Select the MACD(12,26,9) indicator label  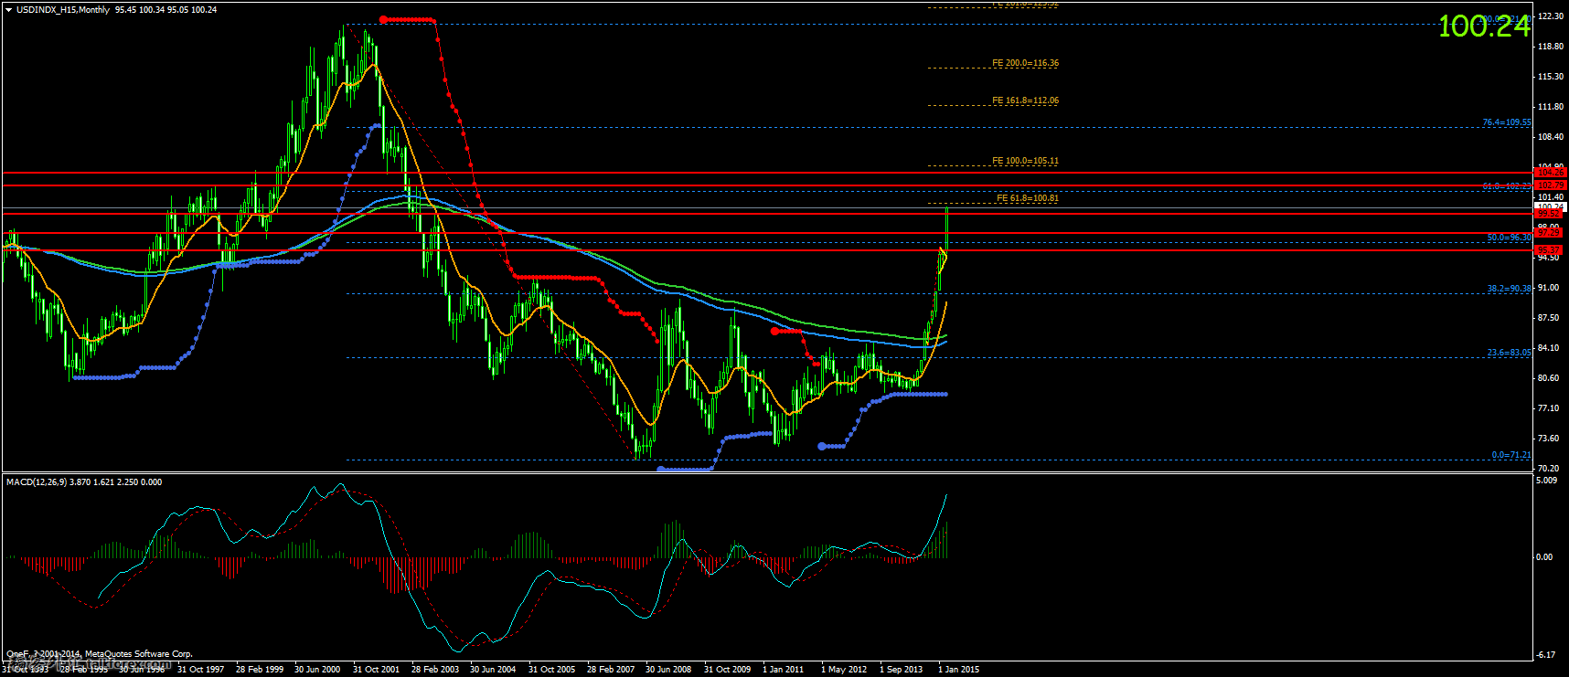(x=36, y=481)
